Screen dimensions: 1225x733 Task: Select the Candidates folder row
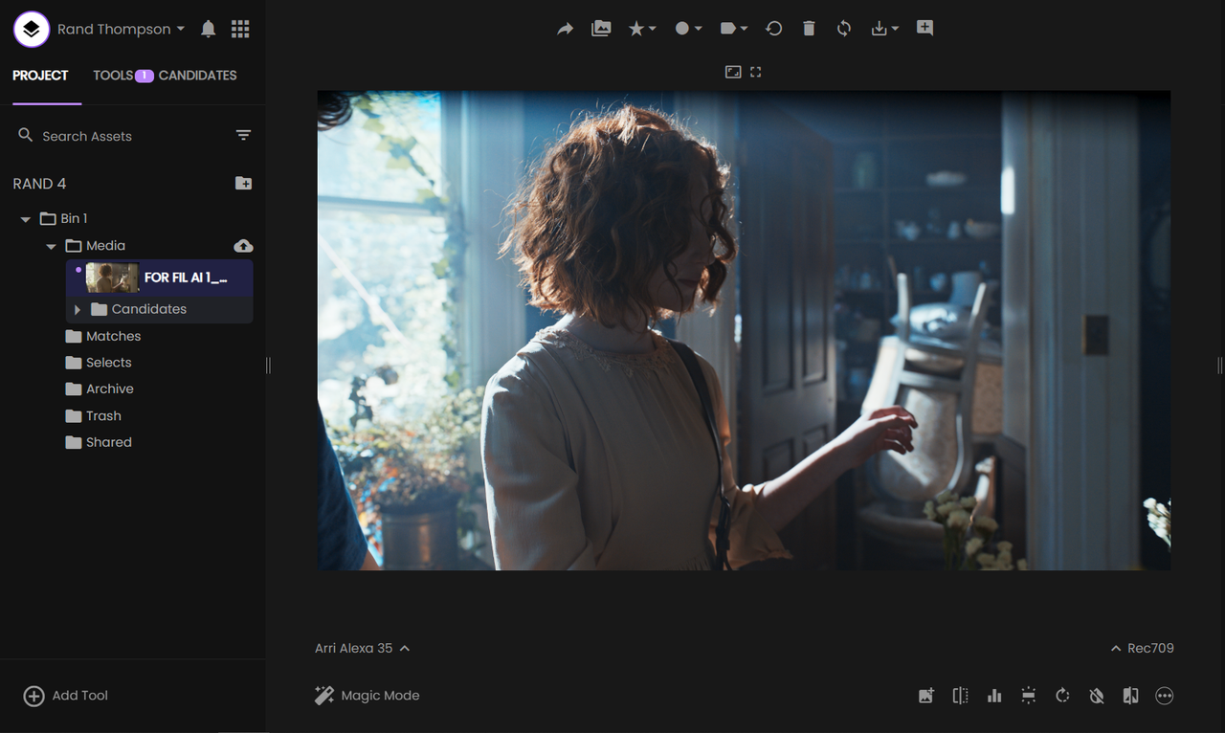159,309
